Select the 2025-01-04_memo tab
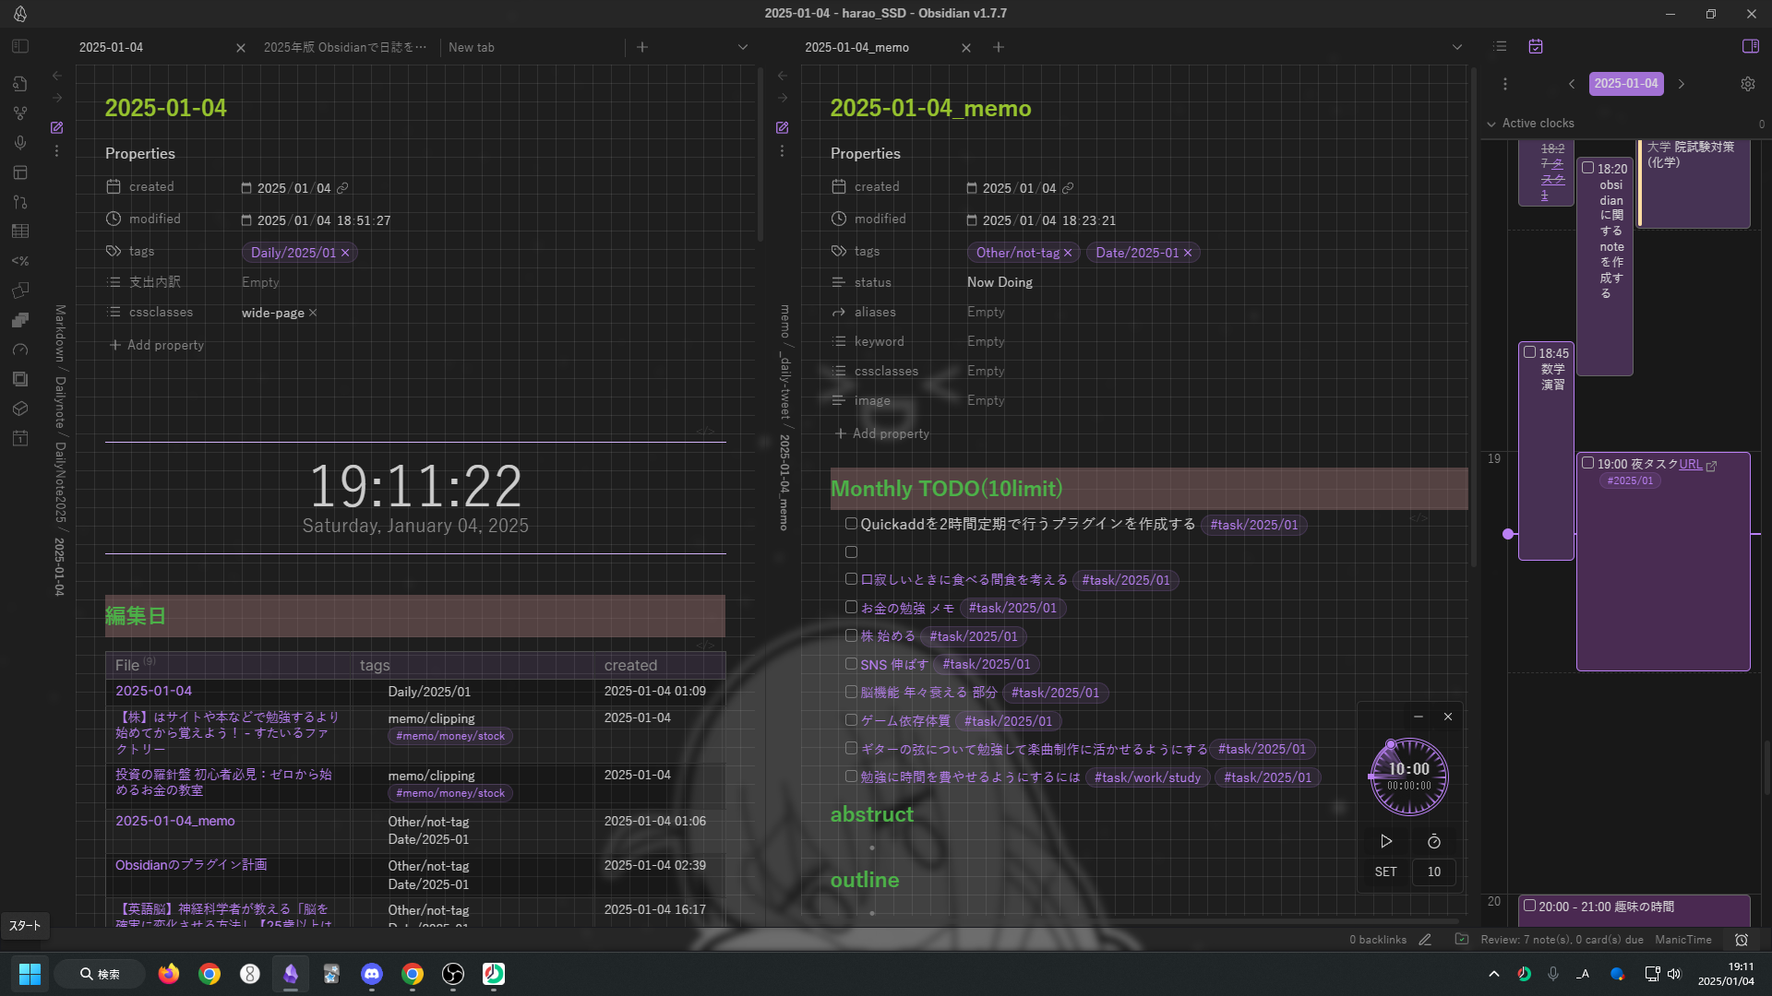This screenshot has width=1772, height=996. coord(856,47)
